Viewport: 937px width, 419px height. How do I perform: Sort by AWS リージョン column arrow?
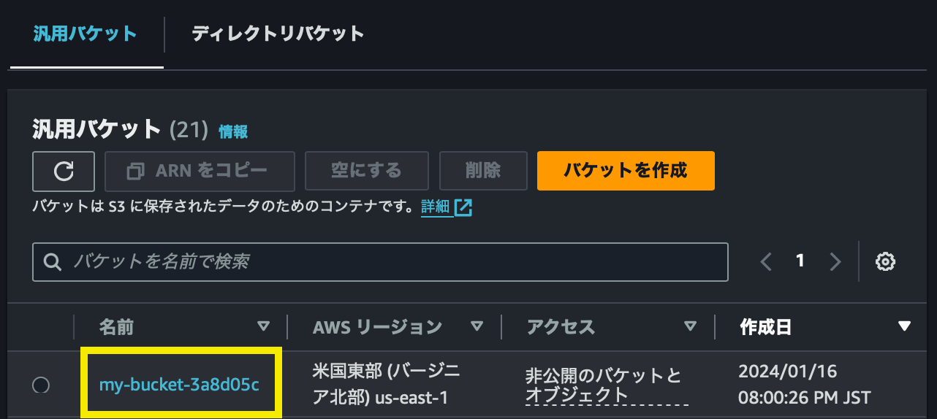click(x=477, y=326)
